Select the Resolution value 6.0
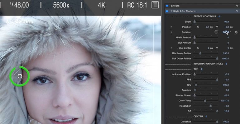Viewport: 240px width, 124px height. pyautogui.click(x=227, y=106)
